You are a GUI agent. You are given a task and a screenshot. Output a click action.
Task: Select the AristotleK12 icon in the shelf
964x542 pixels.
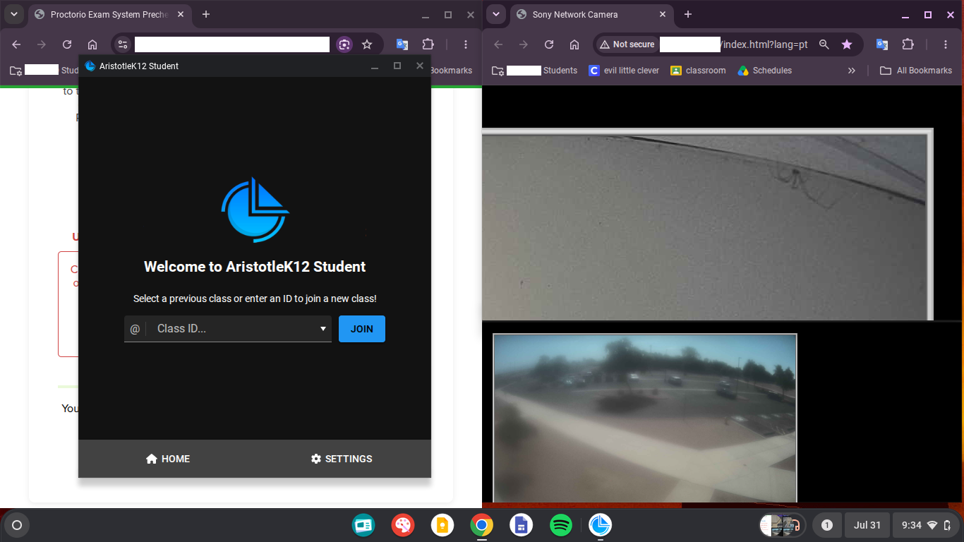tap(601, 525)
